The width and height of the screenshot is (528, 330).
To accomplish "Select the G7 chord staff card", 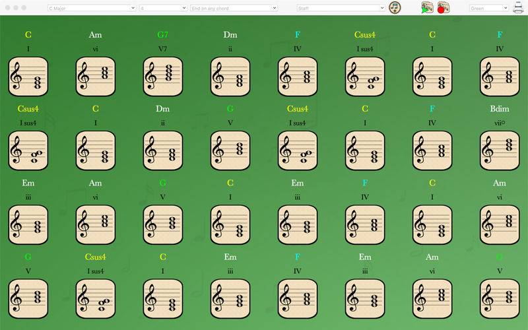I will 163,77.
